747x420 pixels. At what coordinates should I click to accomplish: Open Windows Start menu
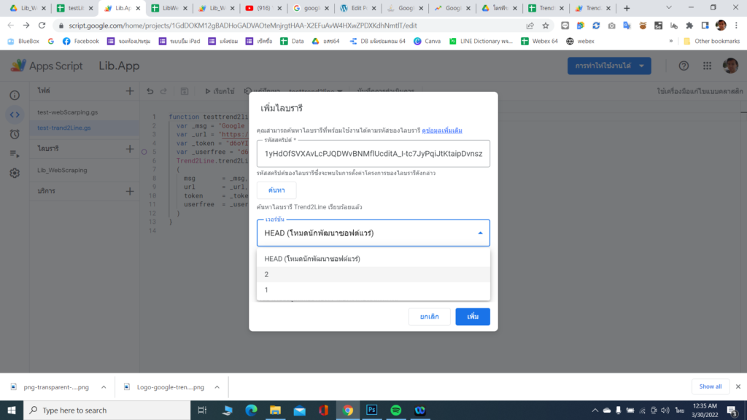12,410
